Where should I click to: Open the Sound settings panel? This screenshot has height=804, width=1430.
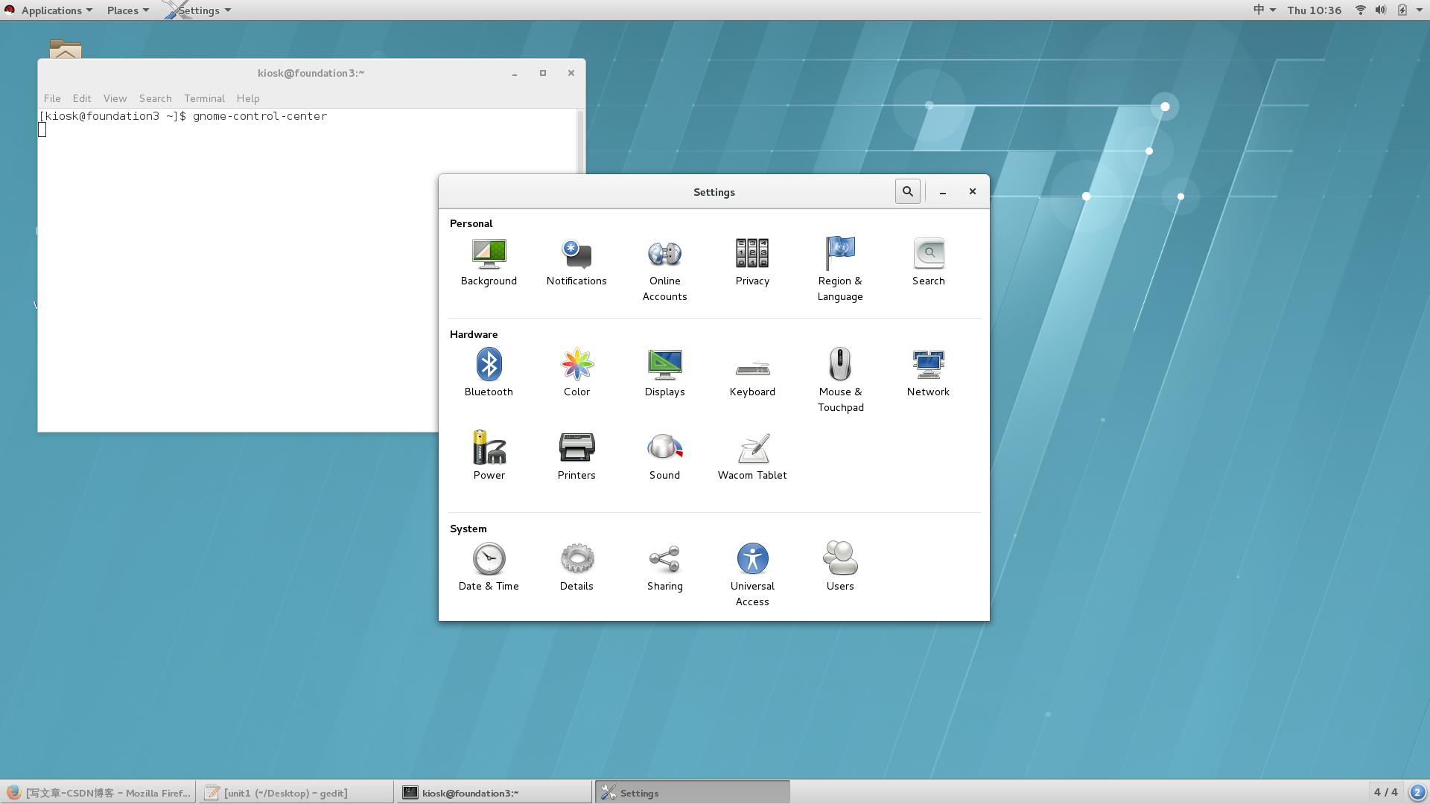coord(664,448)
